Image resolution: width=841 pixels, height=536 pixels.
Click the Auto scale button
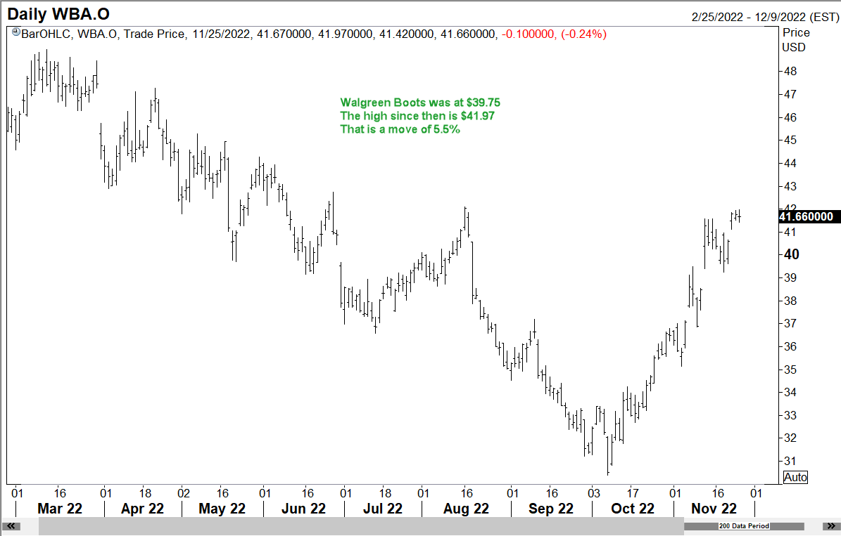coord(795,477)
